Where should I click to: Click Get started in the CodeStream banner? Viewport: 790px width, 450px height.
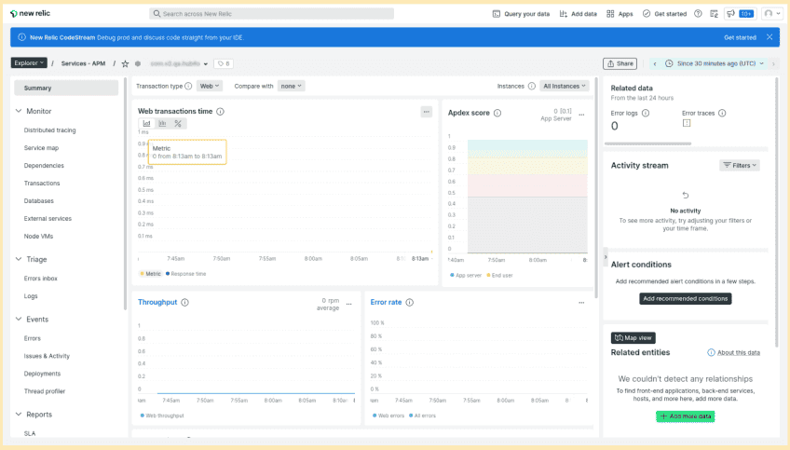pos(740,37)
